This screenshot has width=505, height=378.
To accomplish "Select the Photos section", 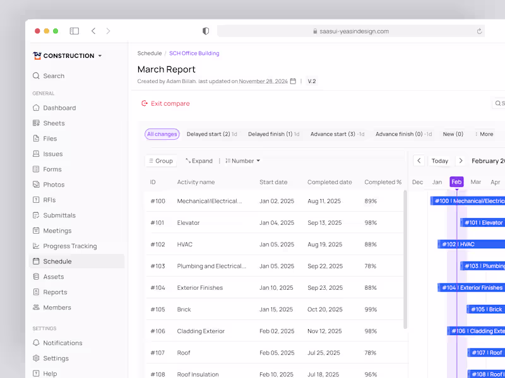I will pyautogui.click(x=53, y=184).
